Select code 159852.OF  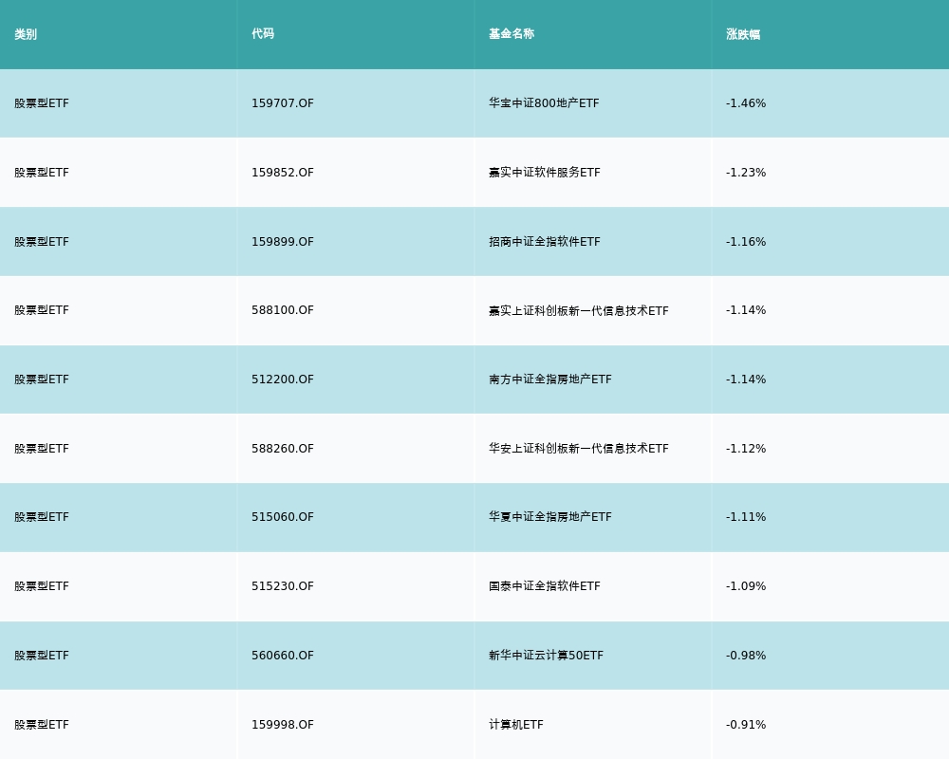click(x=283, y=173)
